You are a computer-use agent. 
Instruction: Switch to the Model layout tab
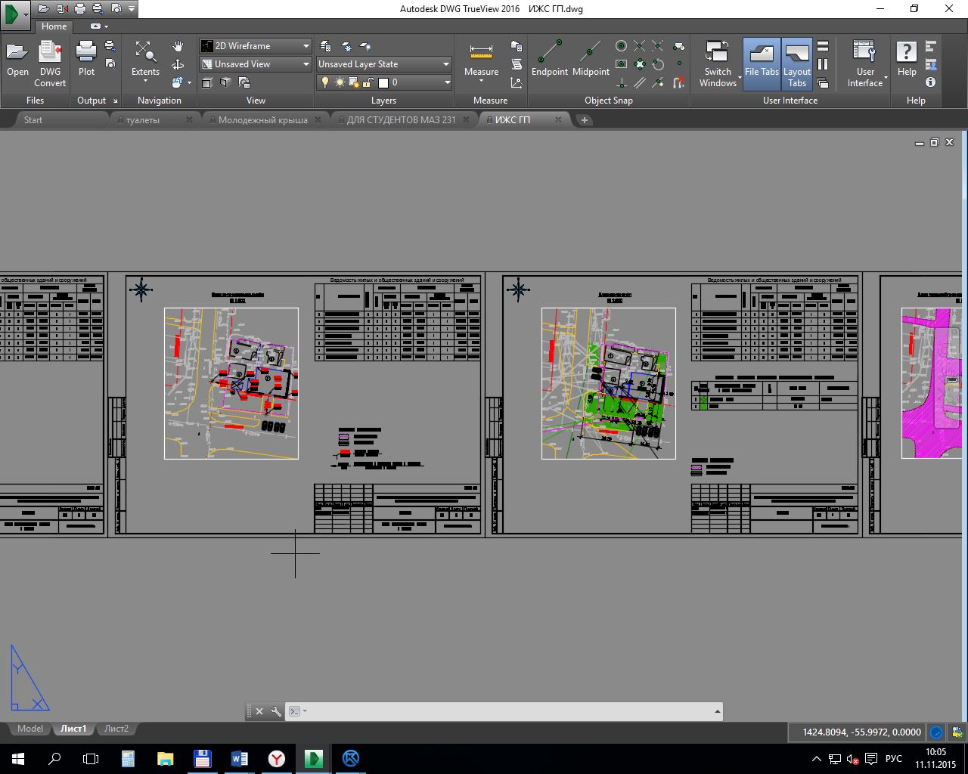click(x=30, y=729)
